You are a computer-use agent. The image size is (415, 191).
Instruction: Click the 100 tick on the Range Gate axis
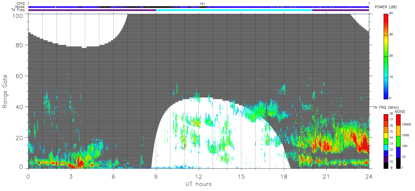click(x=18, y=15)
